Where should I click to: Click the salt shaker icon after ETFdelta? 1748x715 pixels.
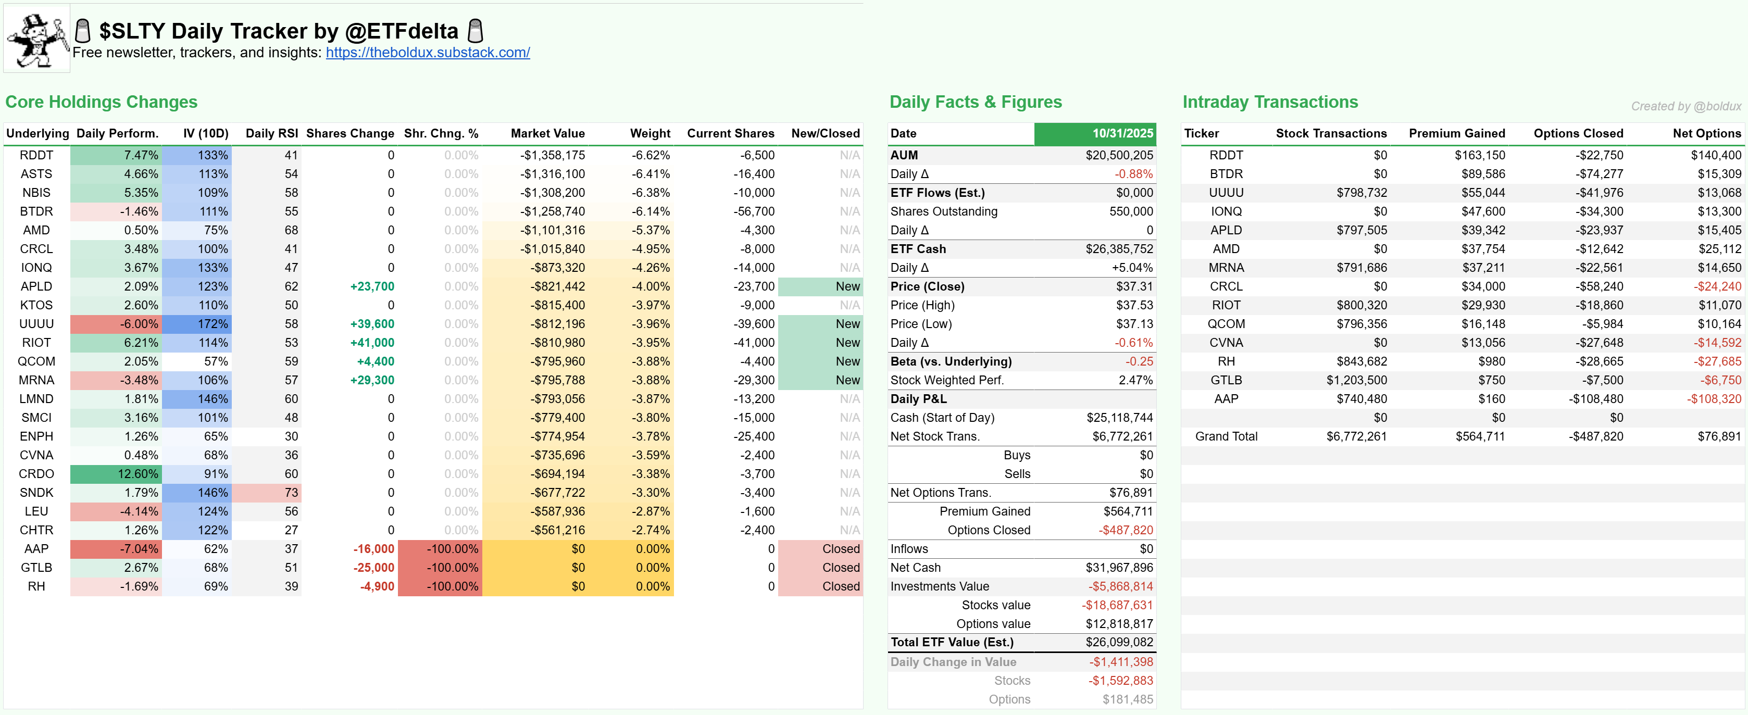[x=476, y=31]
